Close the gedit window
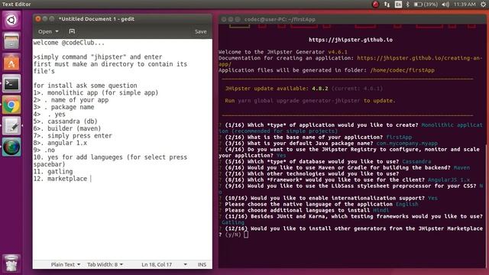This screenshot has height=275, width=489. coord(38,19)
